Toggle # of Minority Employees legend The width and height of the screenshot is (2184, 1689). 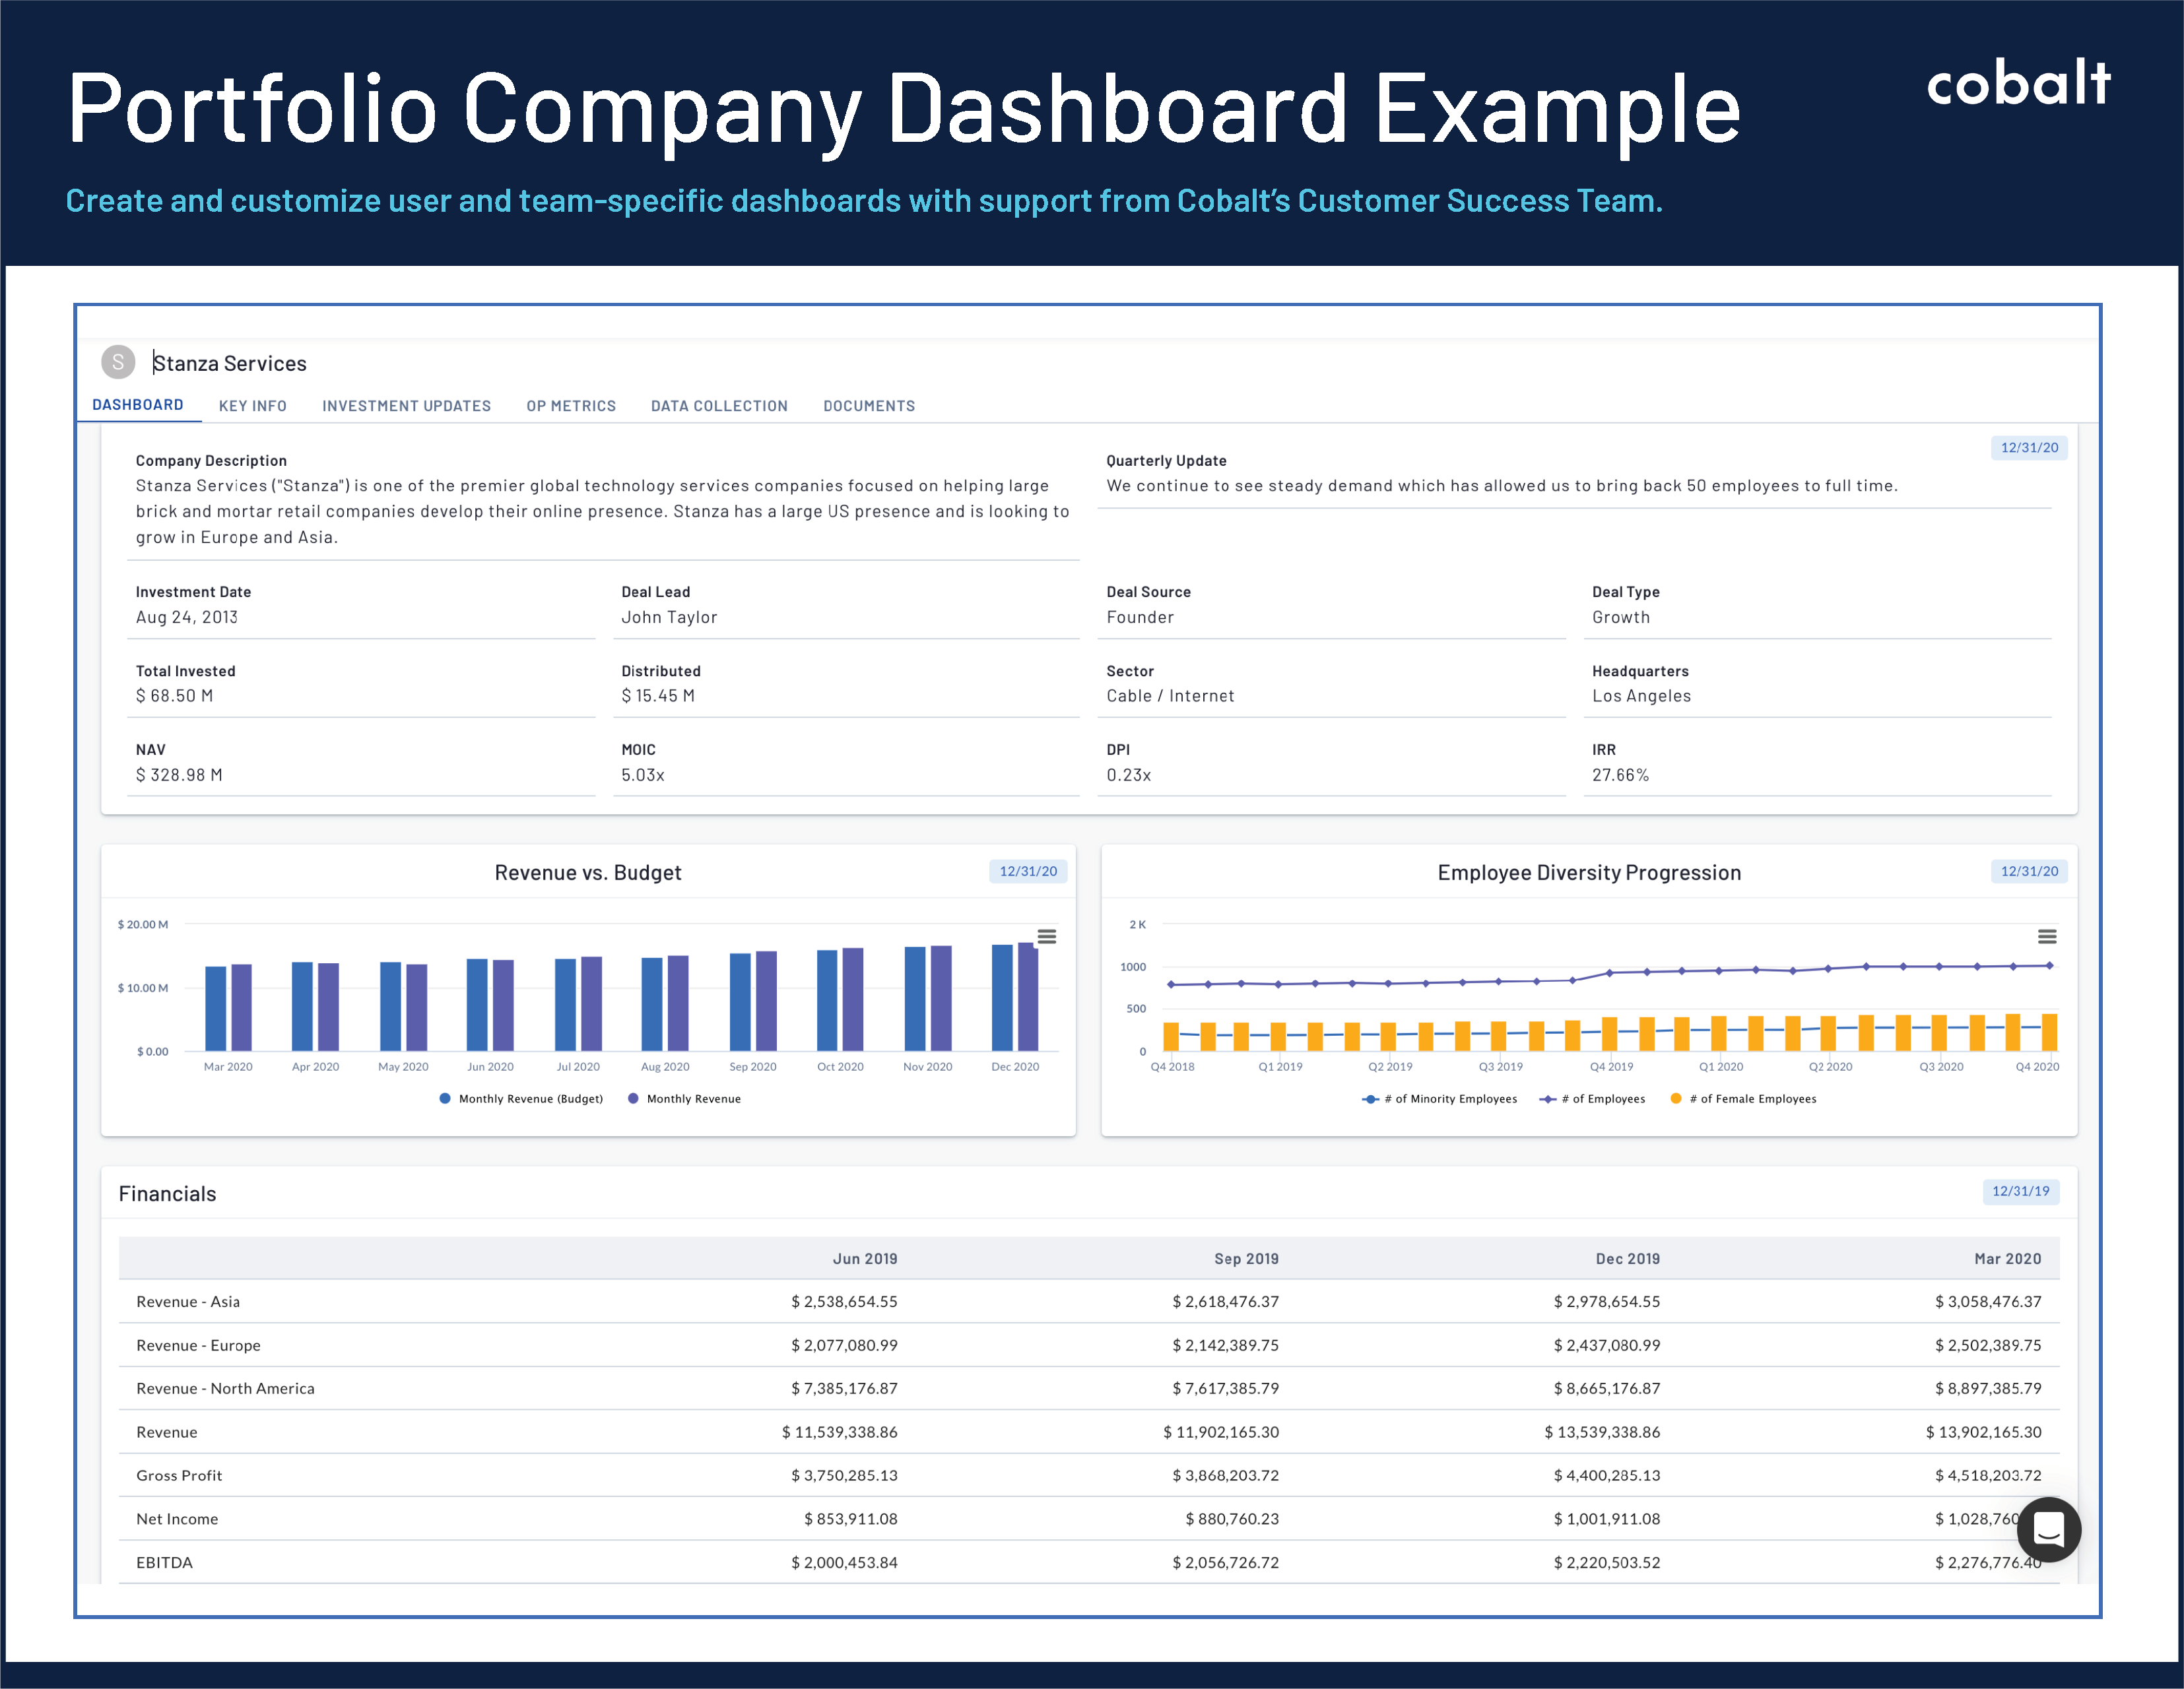click(1439, 1099)
